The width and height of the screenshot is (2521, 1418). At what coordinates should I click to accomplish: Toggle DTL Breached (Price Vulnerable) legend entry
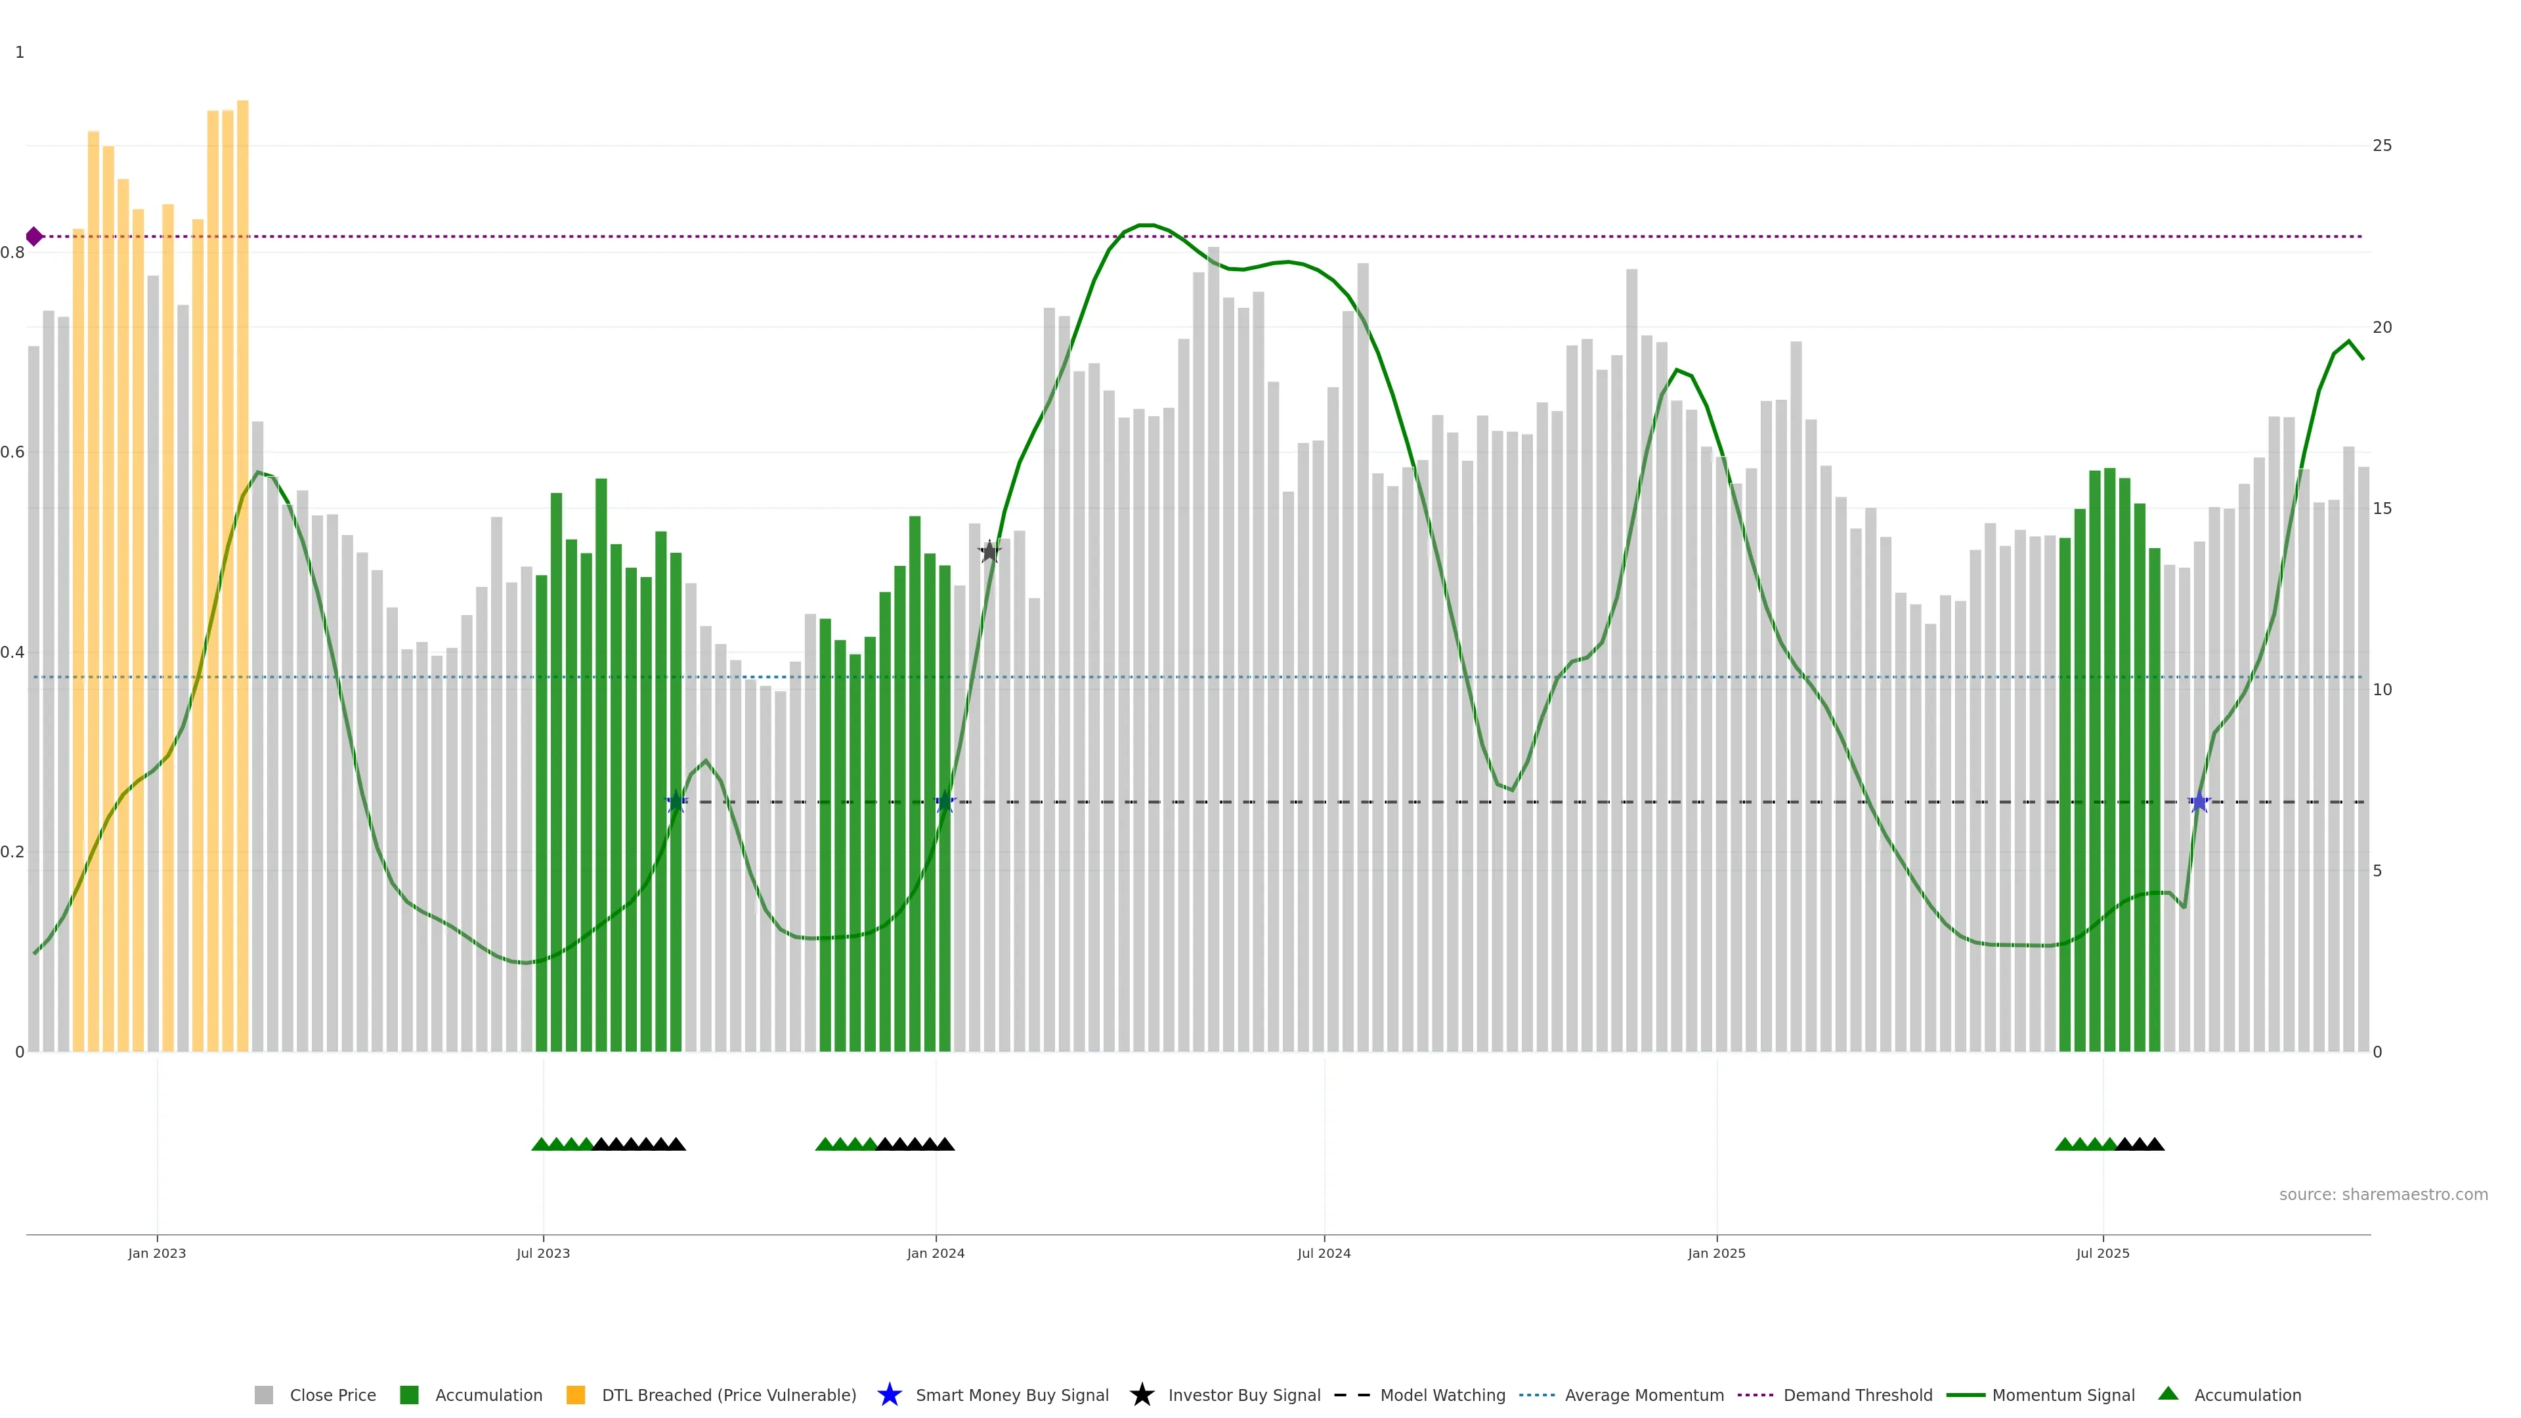click(x=728, y=1396)
